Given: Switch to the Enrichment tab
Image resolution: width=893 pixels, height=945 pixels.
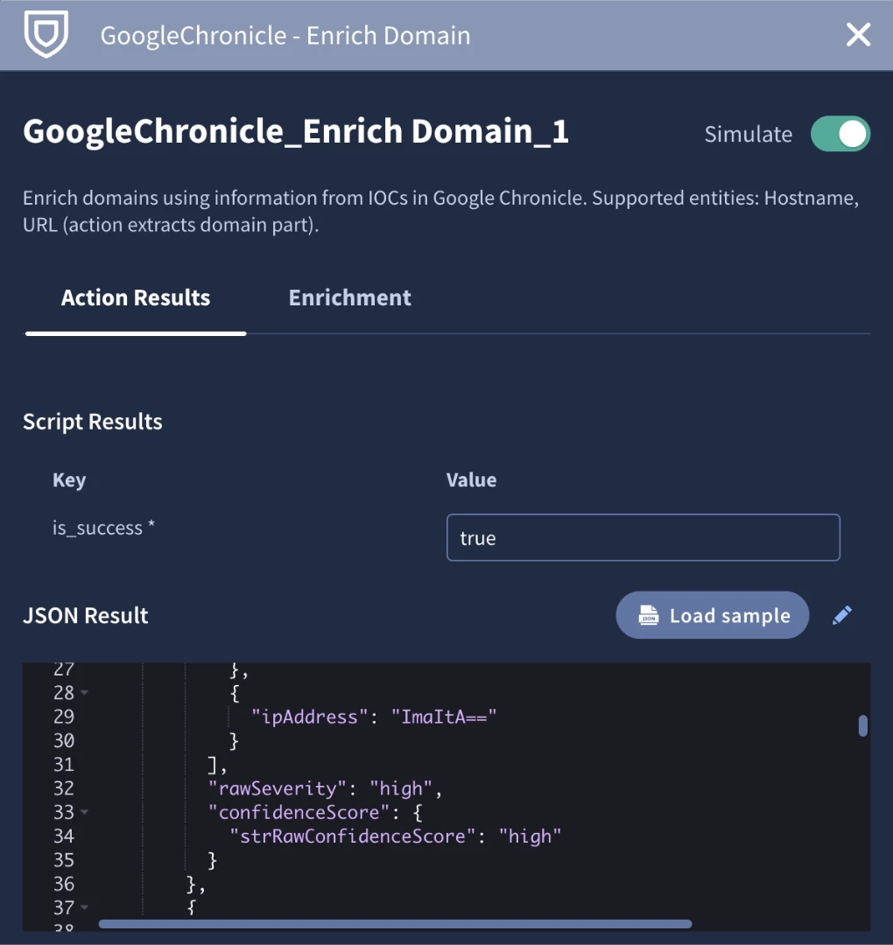Looking at the screenshot, I should click(349, 297).
